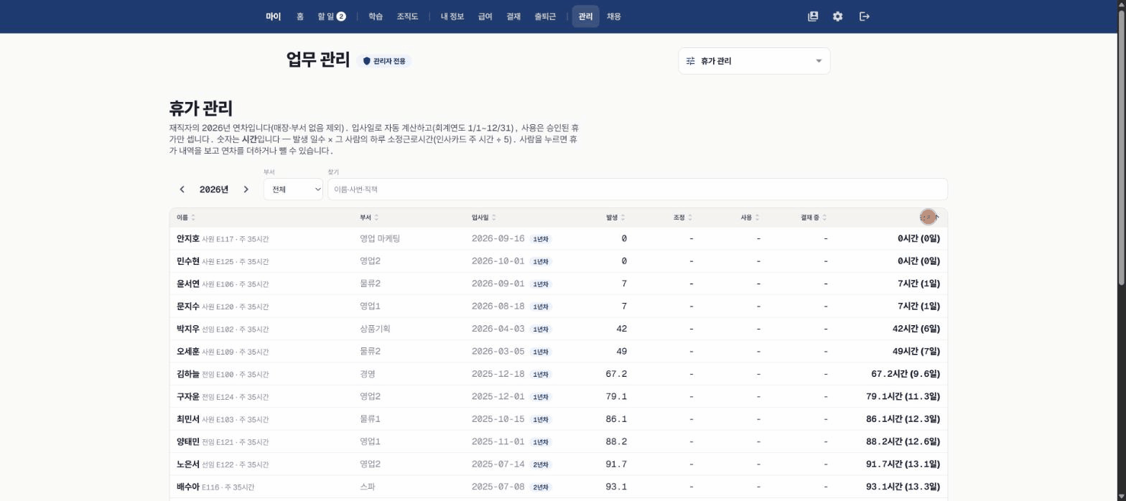Click the 88.2시간 (12.6일) balance cell
The width and height of the screenshot is (1126, 501).
(x=903, y=441)
